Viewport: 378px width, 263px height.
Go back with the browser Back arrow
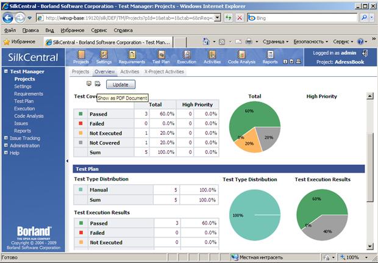pos(8,18)
